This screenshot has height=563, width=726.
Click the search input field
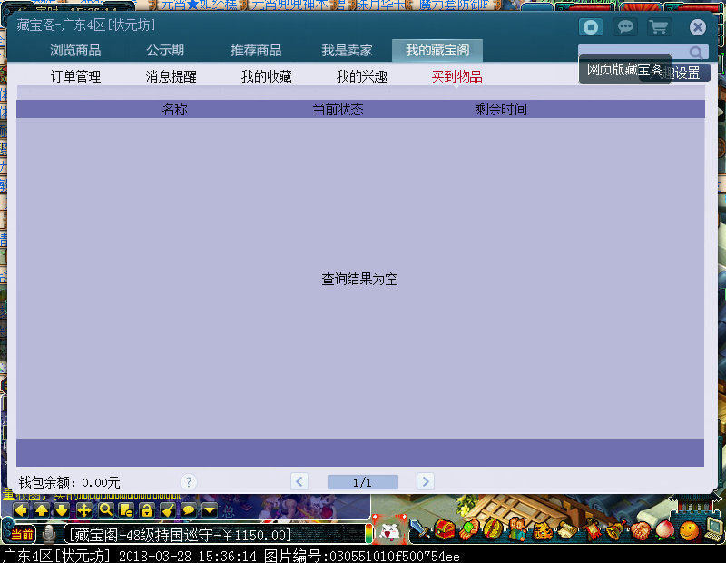[643, 53]
